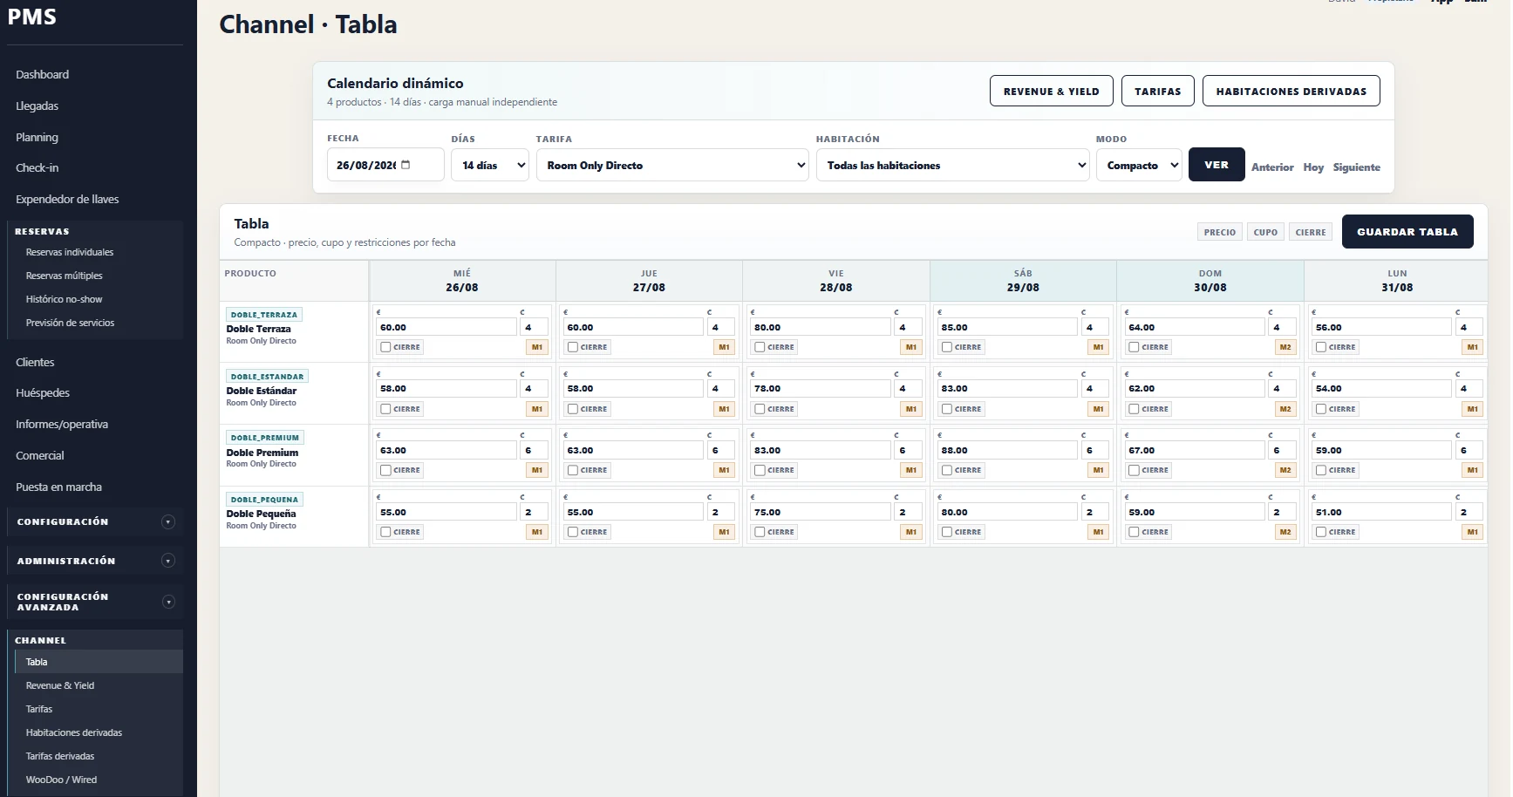The height and width of the screenshot is (797, 1513).
Task: Click the M1 badge for Doble Premium on 29/08
Action: (1099, 470)
